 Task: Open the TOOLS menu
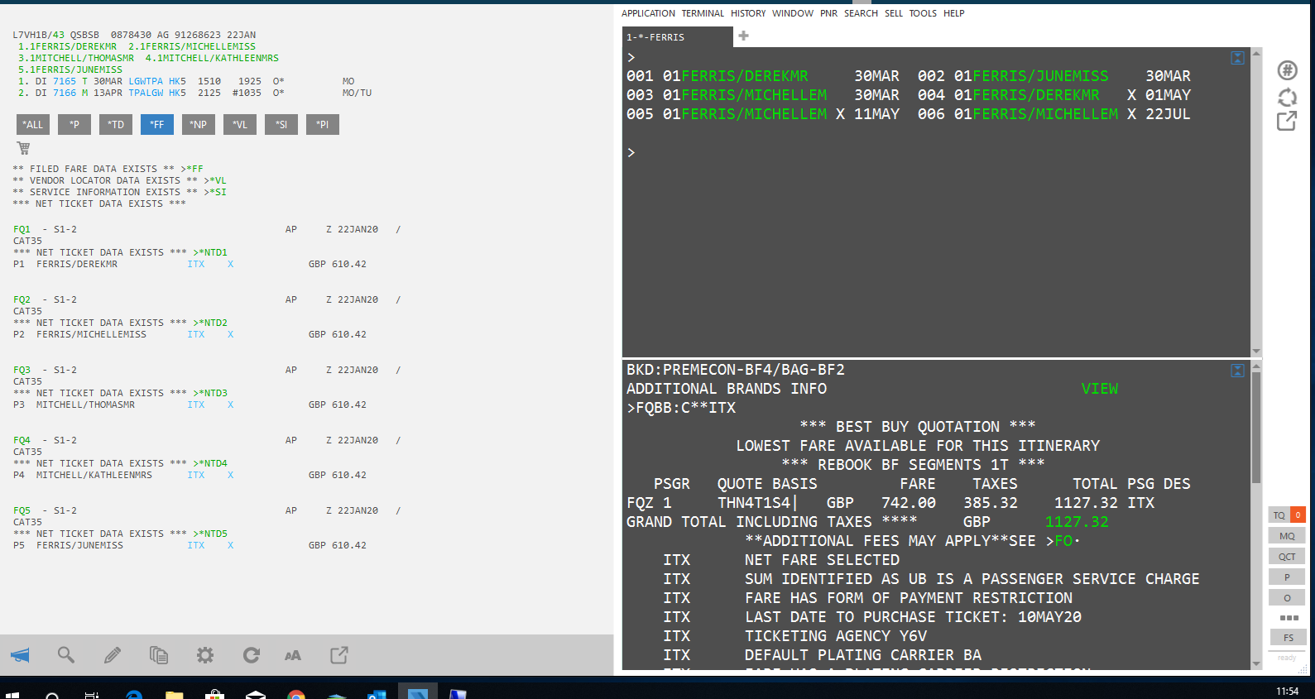click(923, 13)
